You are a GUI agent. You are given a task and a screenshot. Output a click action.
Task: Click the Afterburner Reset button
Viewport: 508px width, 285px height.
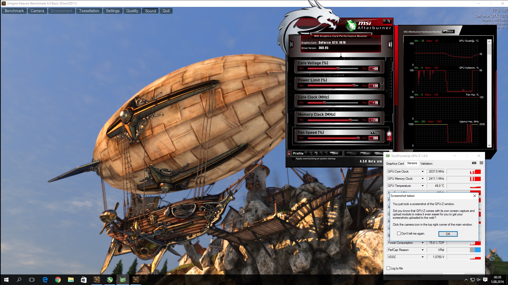tap(366, 154)
